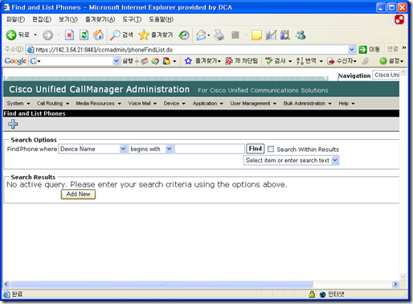Click the IE Back arrow icon

(x=11, y=35)
